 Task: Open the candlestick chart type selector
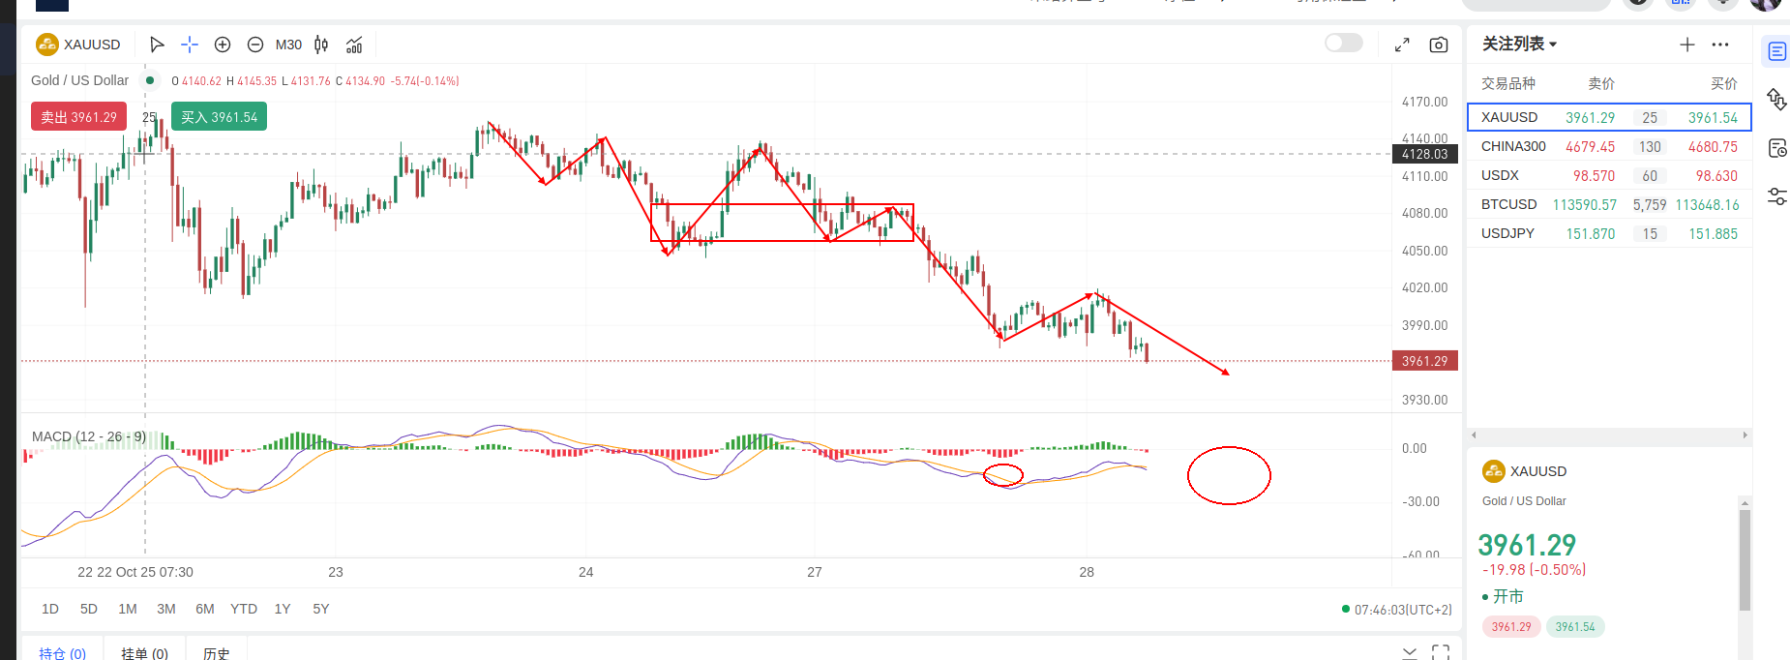click(321, 45)
